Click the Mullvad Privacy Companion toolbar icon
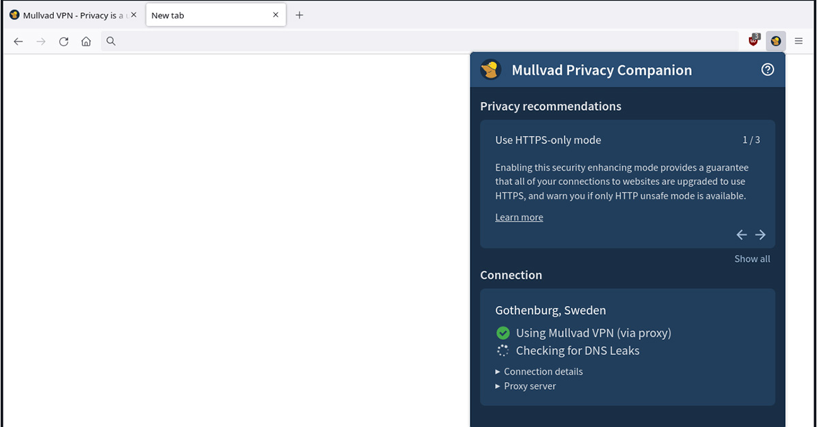The image size is (817, 427). pos(775,41)
